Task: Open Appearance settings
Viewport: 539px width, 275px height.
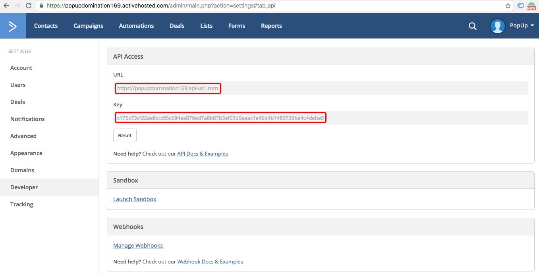Action: click(x=49, y=153)
